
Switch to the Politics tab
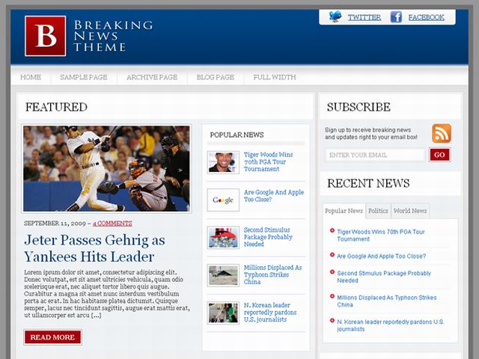pos(378,211)
